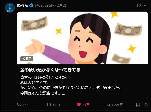Click the 2.1万 likes count

click(86, 105)
